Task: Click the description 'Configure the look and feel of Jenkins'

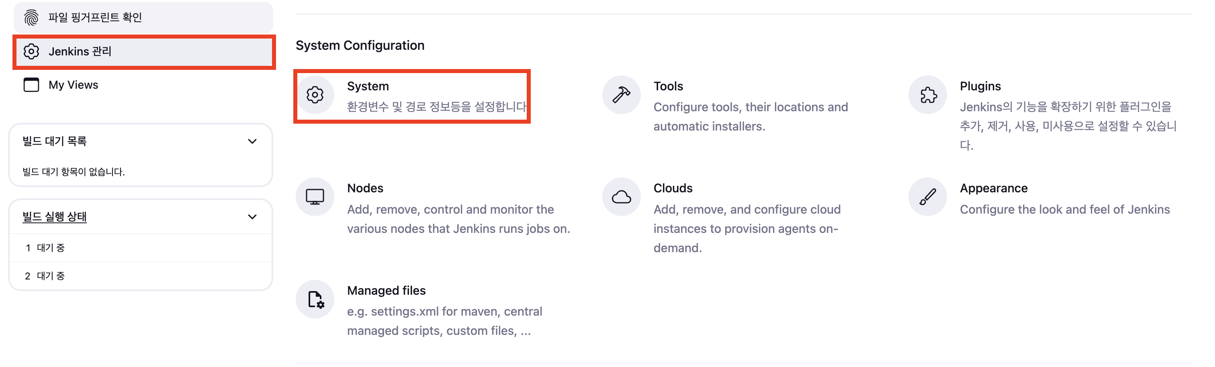Action: click(x=1065, y=209)
